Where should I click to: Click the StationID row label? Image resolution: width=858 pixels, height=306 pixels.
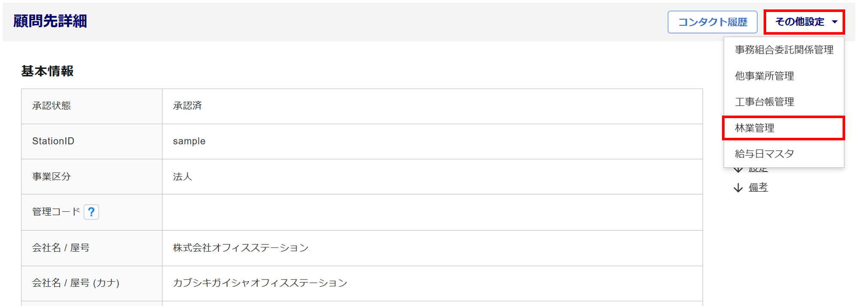tap(53, 141)
